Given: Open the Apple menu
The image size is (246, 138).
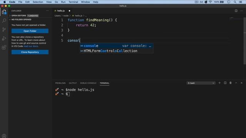Looking at the screenshot, I should pyautogui.click(x=5, y=2).
